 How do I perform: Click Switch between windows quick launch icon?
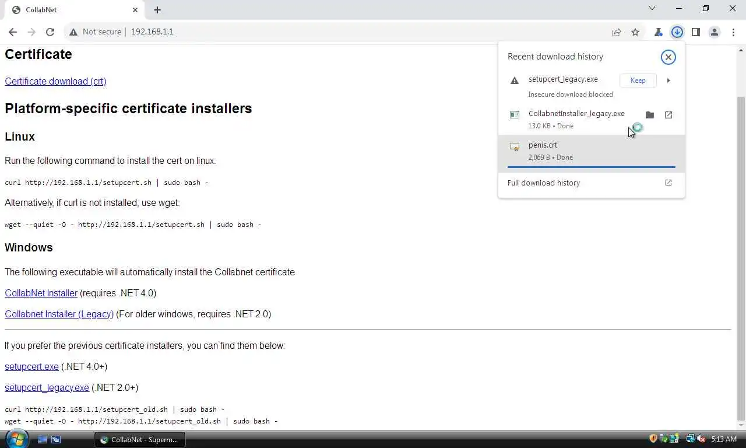tap(56, 439)
